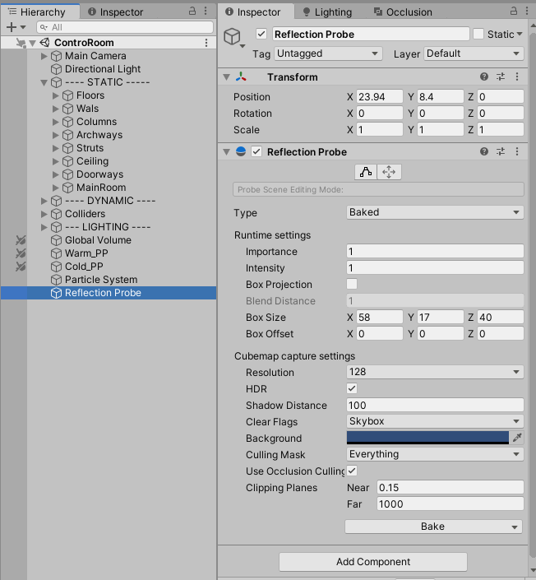536x580 pixels.
Task: Click the hidden-picking icon beside Global Volume
Action: coord(21,240)
